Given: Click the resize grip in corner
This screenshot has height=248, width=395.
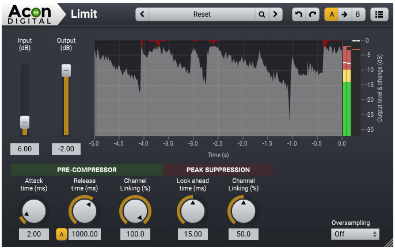Looking at the screenshot, I should (389, 243).
